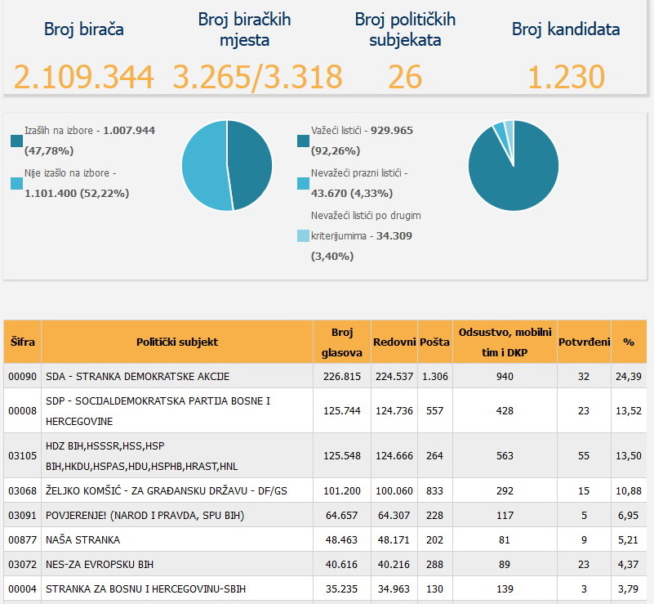
Task: Click party code '00008'
Action: (23, 411)
